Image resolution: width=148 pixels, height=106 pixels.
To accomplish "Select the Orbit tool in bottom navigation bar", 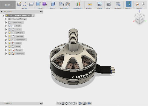I will (58, 103).
